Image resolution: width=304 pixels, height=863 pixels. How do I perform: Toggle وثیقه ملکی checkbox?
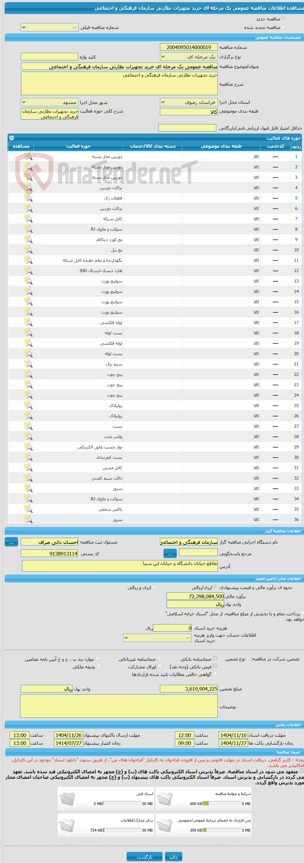(x=98, y=666)
